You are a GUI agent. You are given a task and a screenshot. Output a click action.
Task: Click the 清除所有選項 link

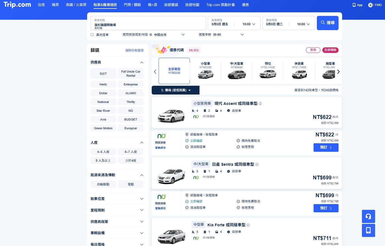click(134, 50)
